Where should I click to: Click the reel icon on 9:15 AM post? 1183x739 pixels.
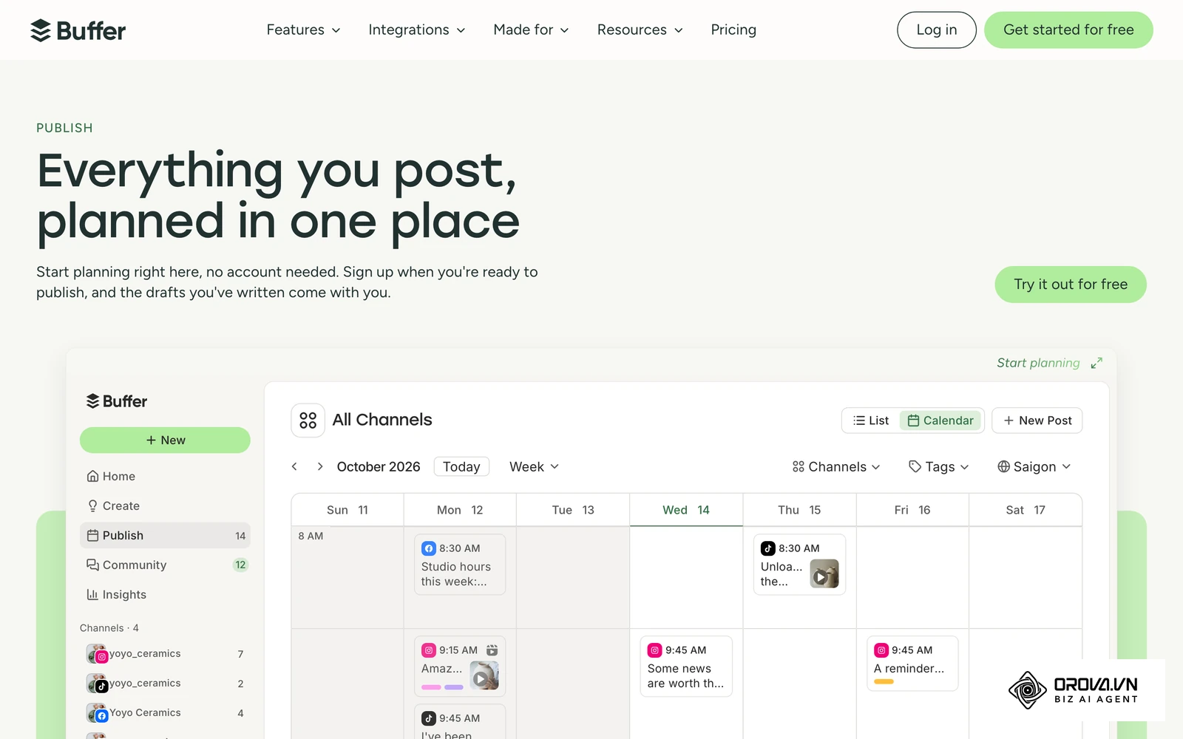click(492, 650)
